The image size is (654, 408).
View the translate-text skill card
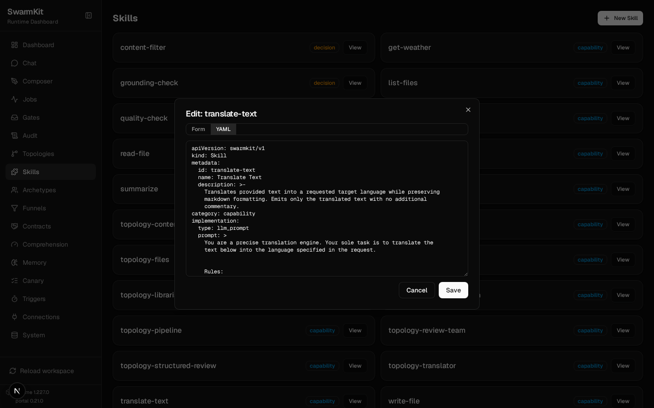[355, 401]
